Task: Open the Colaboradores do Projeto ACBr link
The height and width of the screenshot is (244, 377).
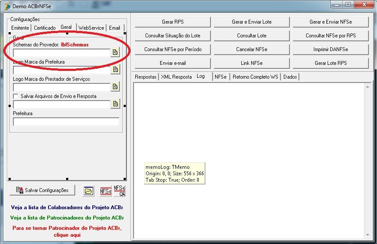Action: pyautogui.click(x=67, y=207)
